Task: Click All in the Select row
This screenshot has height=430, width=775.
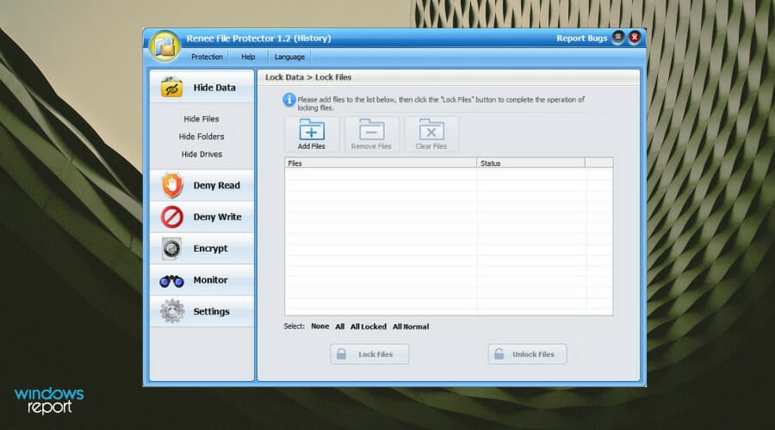Action: coord(339,326)
